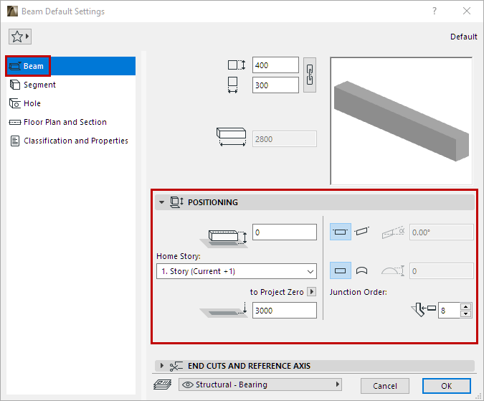Expand End Cuts and Reference Axis panel
This screenshot has height=401, width=484.
pos(162,366)
